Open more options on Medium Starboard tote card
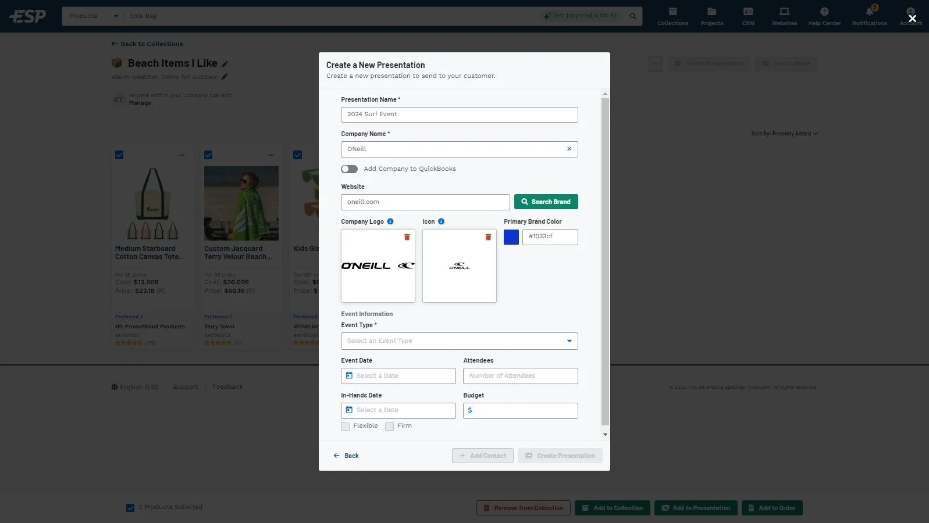The height and width of the screenshot is (523, 929). pyautogui.click(x=182, y=155)
